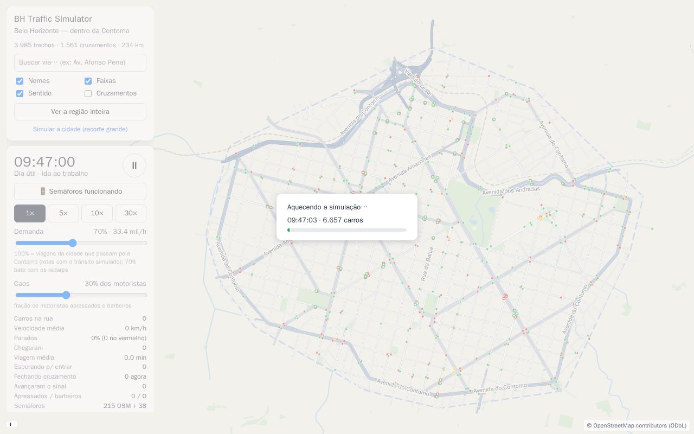The image size is (694, 434).
Task: Click the Parados statistic label
Action: click(25, 338)
